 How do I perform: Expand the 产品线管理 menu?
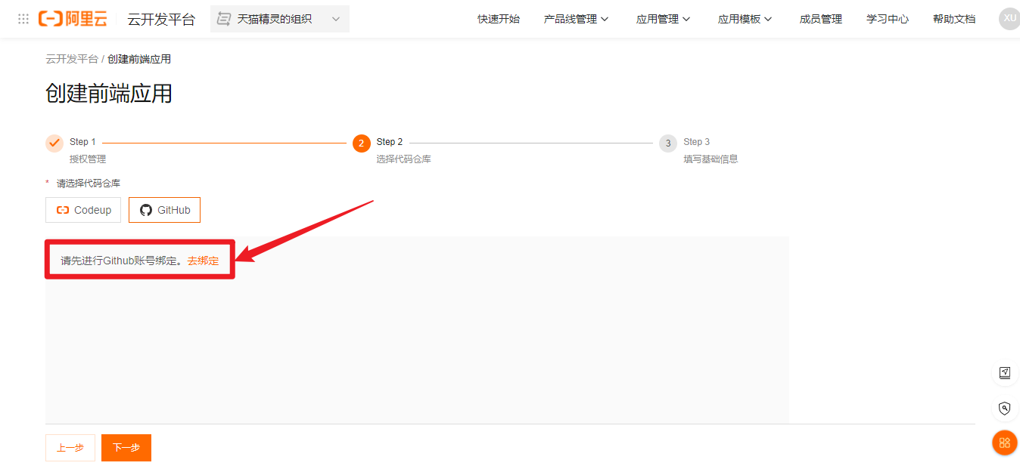(577, 19)
